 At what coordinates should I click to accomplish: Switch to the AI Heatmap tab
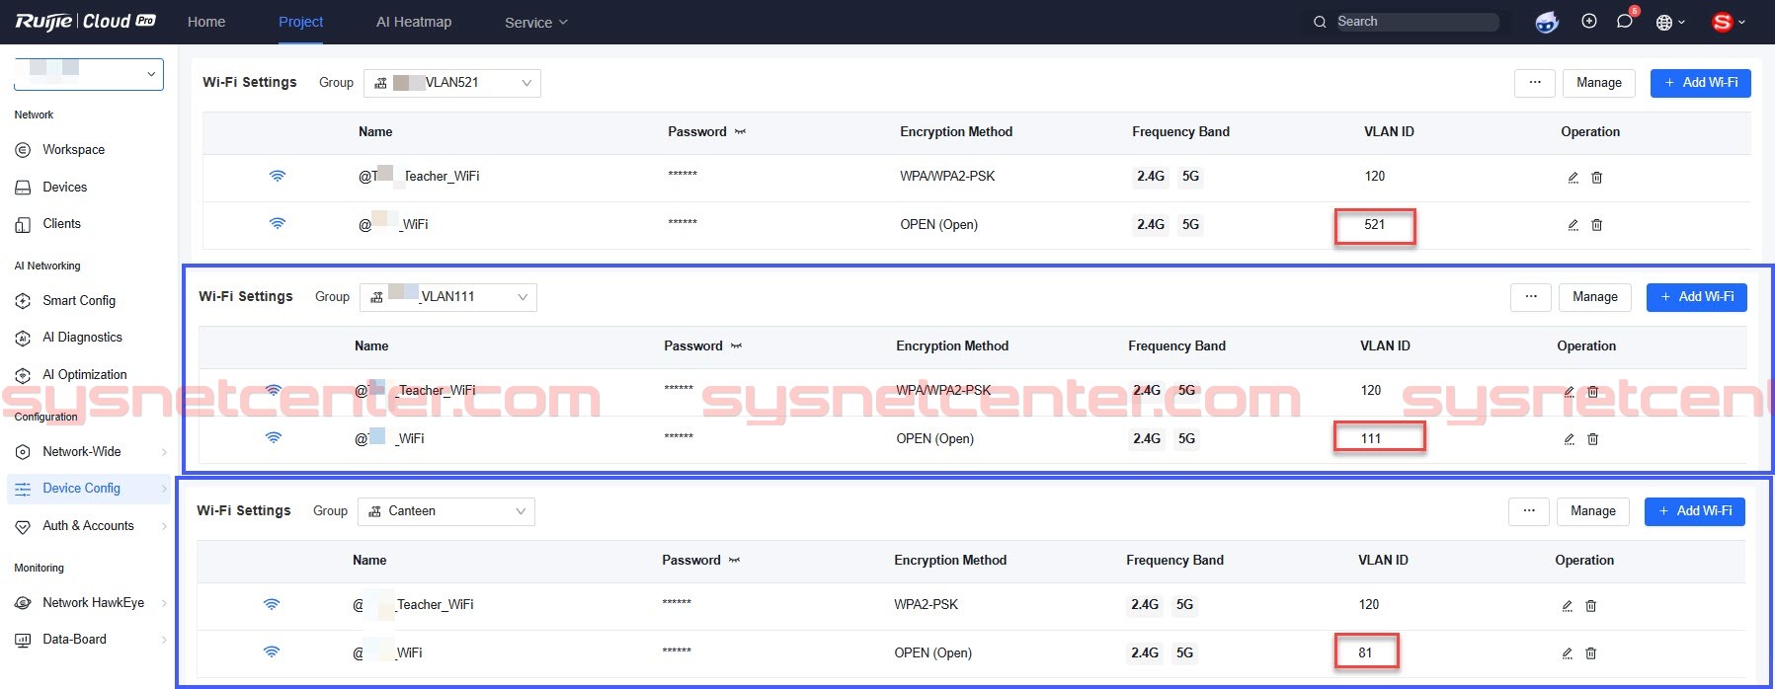pos(413,22)
